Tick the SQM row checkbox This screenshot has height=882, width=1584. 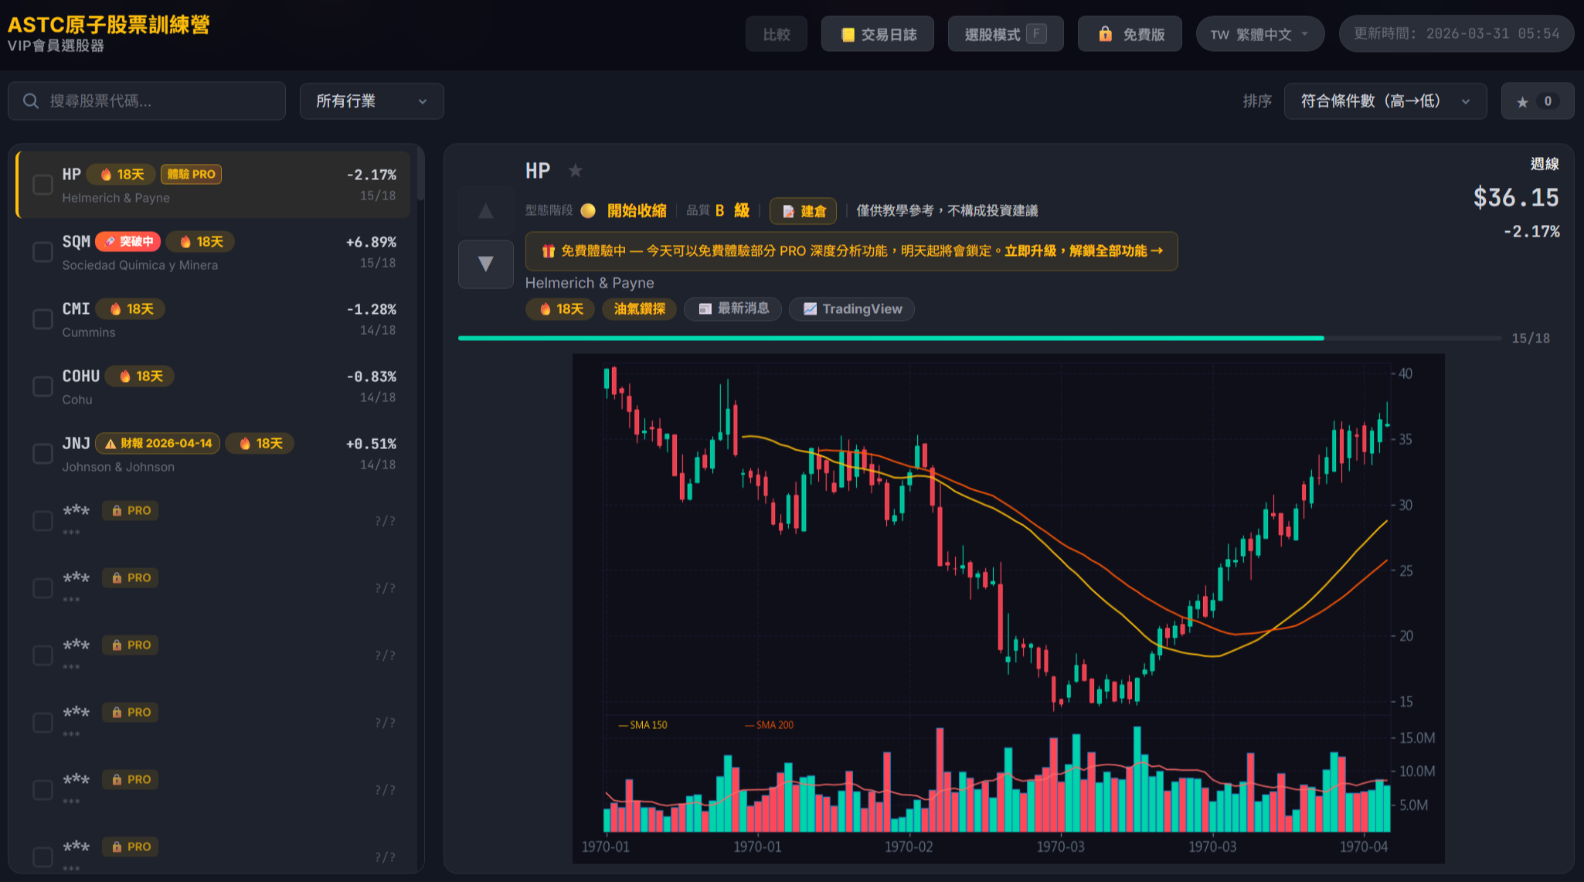42,252
